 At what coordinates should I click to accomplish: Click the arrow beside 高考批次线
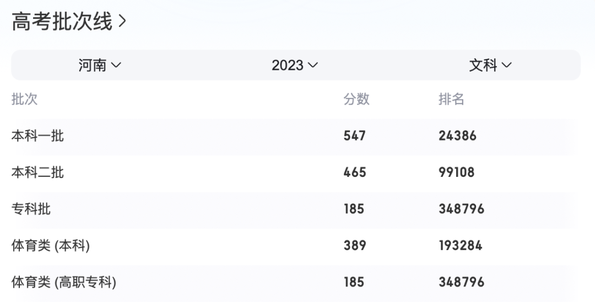pos(122,22)
